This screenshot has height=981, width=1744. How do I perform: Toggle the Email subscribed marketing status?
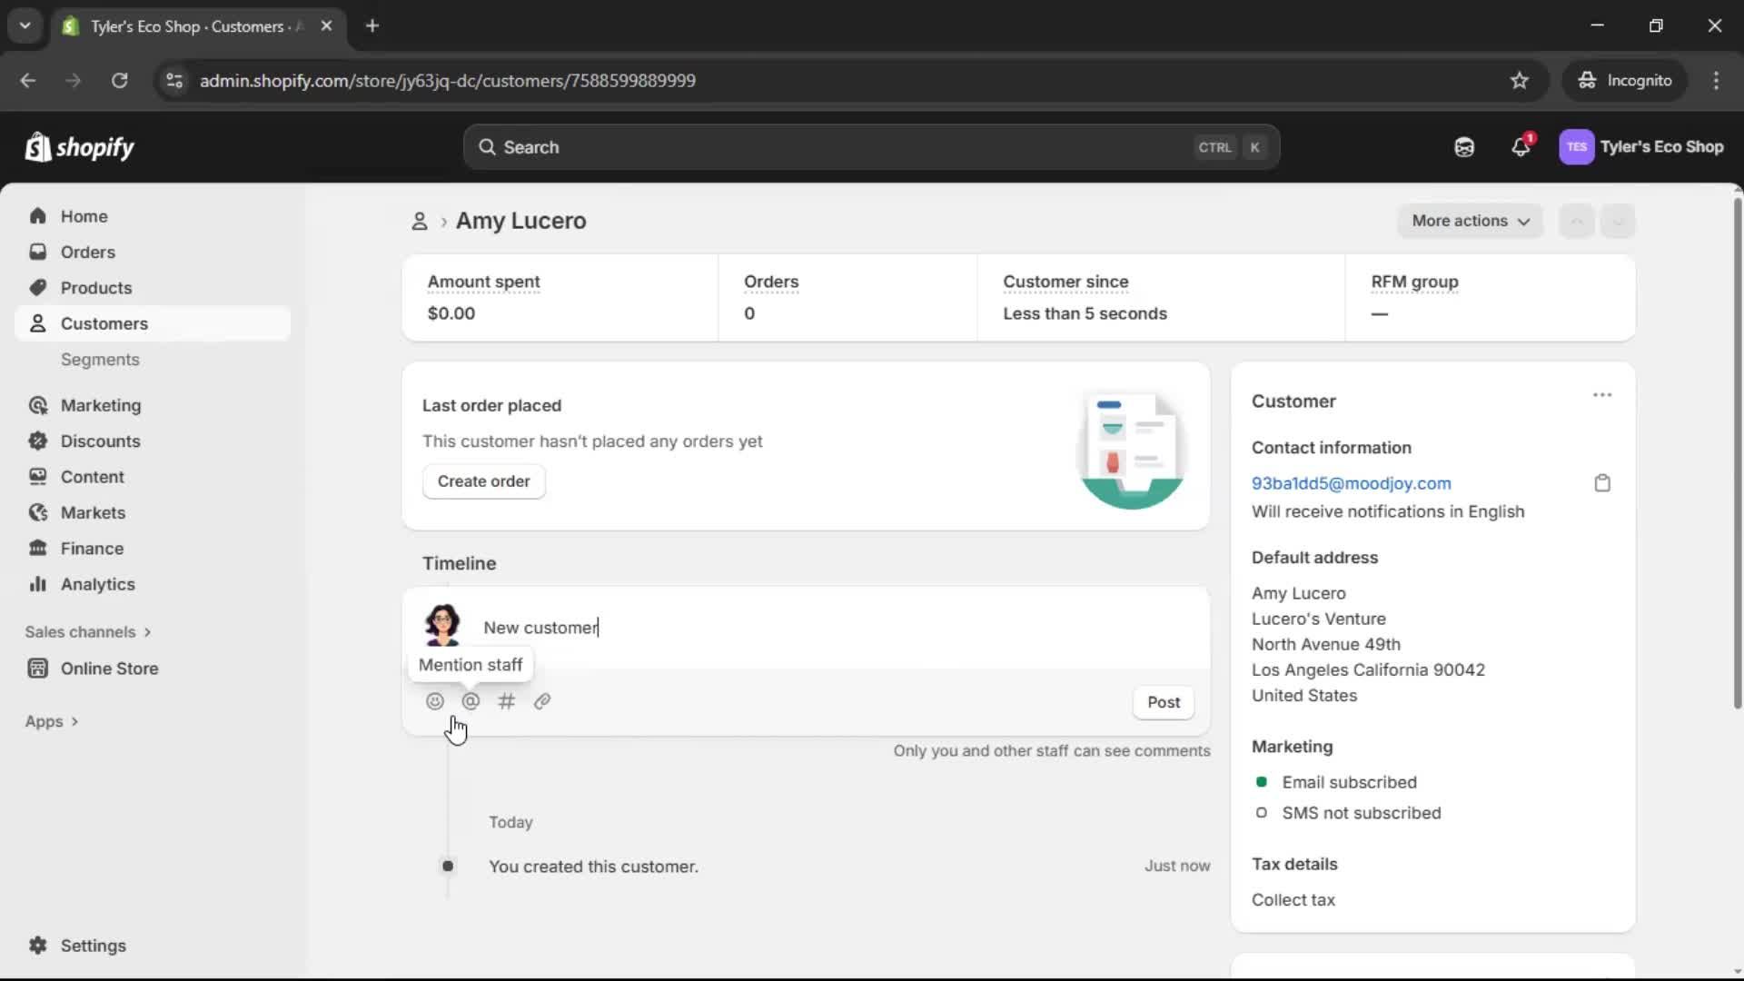pos(1261,782)
